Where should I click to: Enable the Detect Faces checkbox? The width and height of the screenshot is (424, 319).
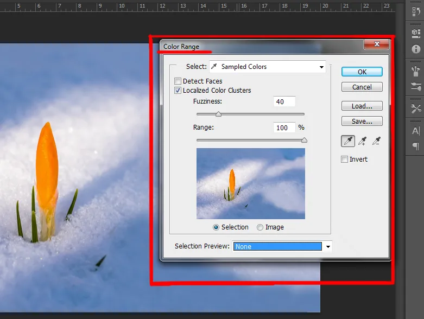click(x=178, y=81)
